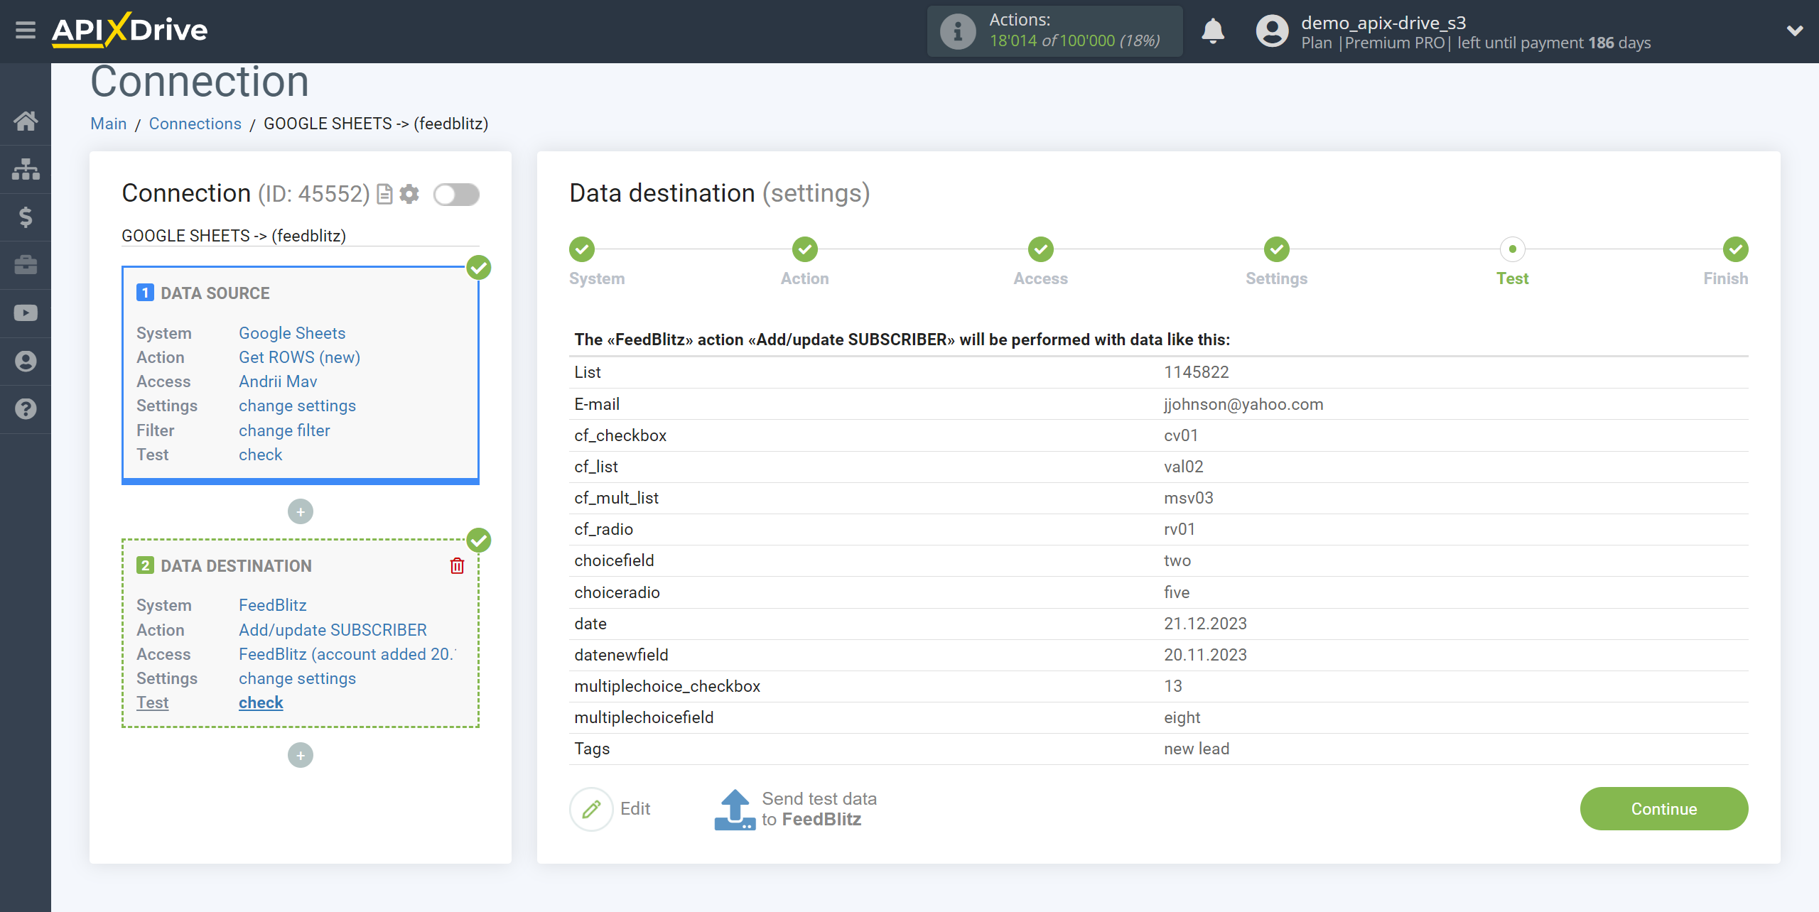Select the multiplechoicefield value eight
1819x912 pixels.
click(1182, 717)
